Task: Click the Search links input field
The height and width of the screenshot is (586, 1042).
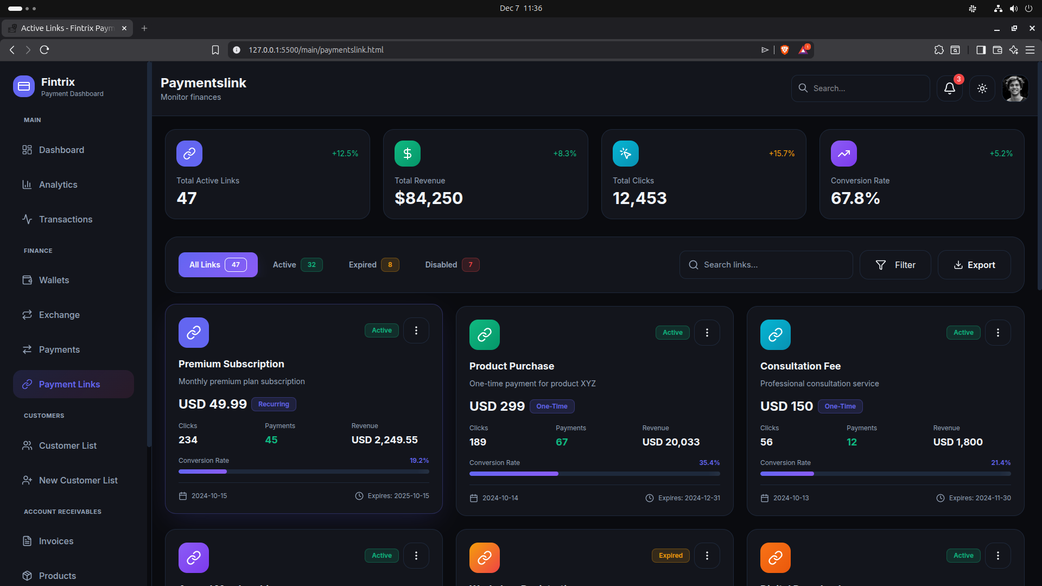Action: [765, 265]
